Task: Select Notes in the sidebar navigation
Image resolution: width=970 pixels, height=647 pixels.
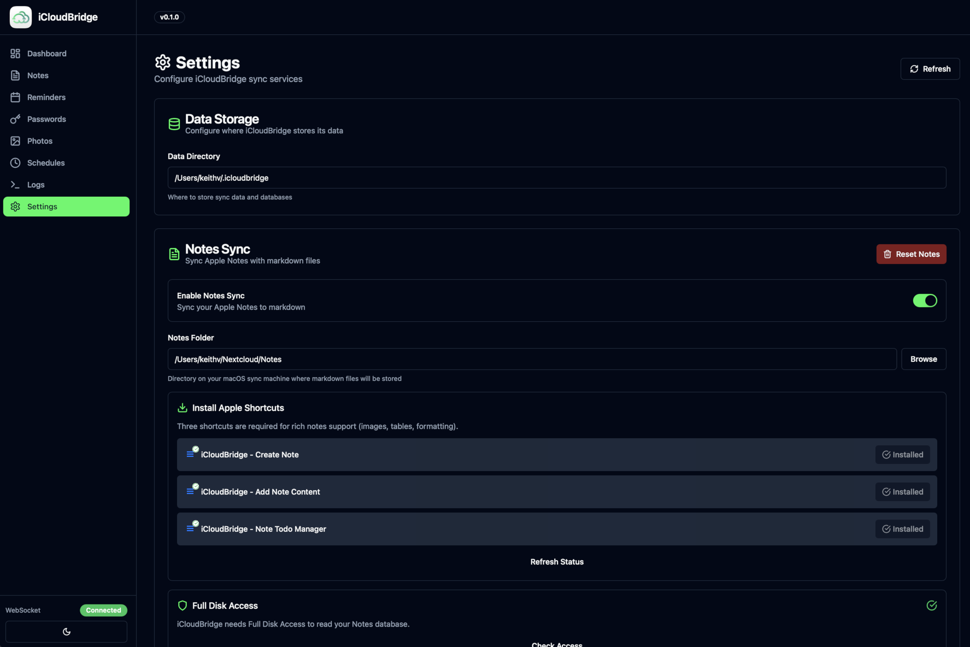Action: (38, 75)
